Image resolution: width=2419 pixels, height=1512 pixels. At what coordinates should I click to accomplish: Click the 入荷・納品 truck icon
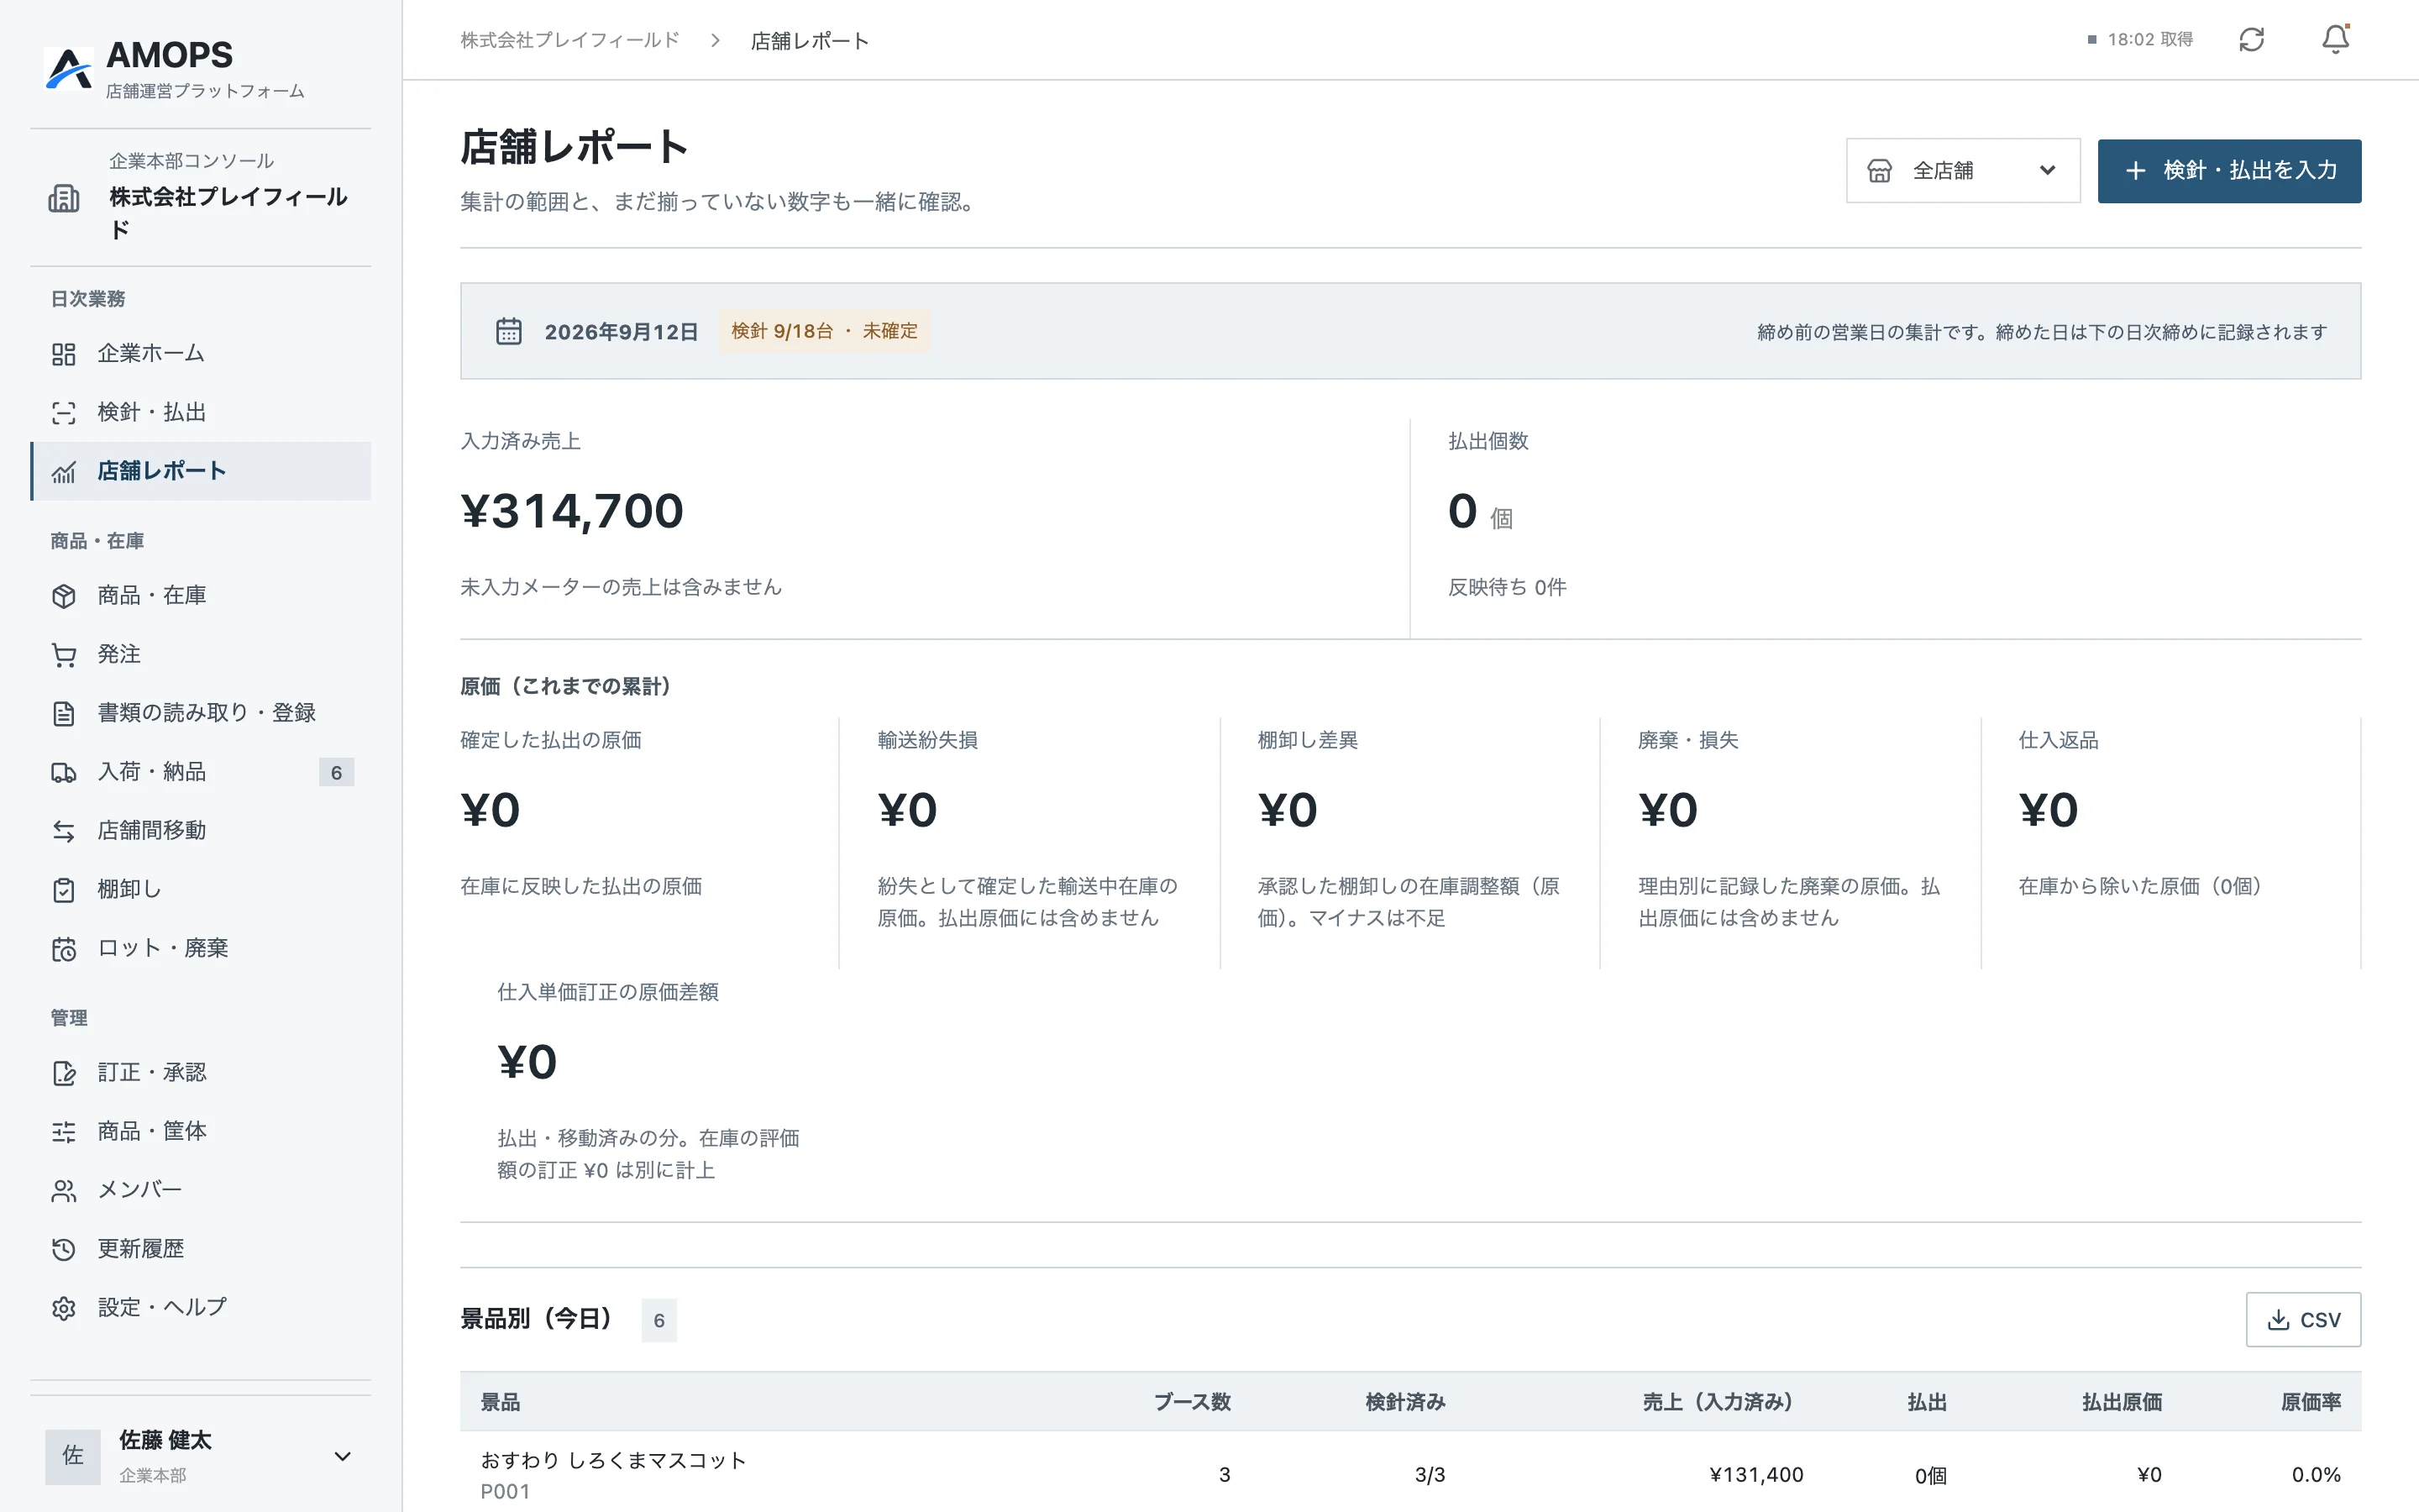(x=64, y=772)
